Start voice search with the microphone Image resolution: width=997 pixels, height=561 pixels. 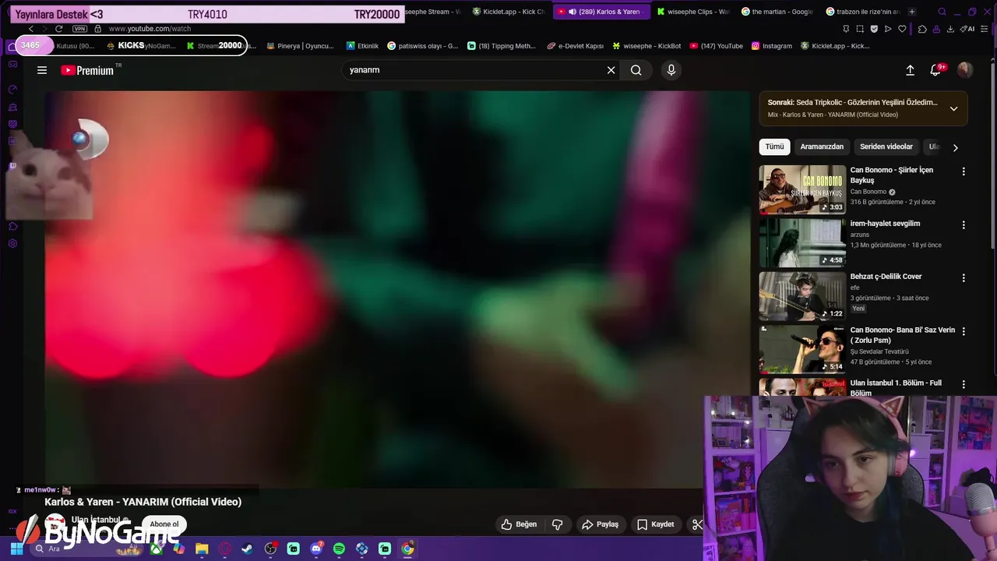tap(671, 70)
